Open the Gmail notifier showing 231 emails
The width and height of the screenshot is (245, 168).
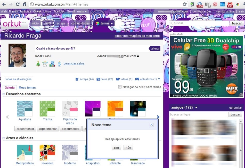(x=230, y=4)
